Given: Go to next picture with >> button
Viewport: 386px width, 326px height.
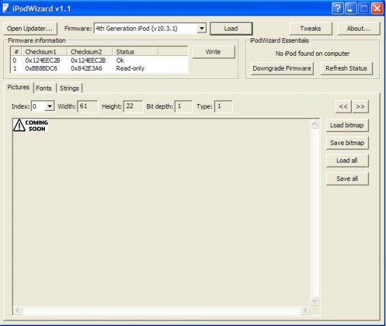Looking at the screenshot, I should (360, 107).
